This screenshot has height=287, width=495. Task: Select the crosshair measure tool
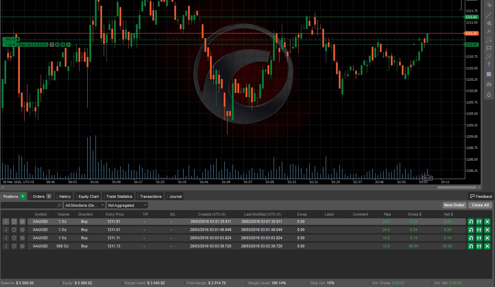pyautogui.click(x=489, y=5)
